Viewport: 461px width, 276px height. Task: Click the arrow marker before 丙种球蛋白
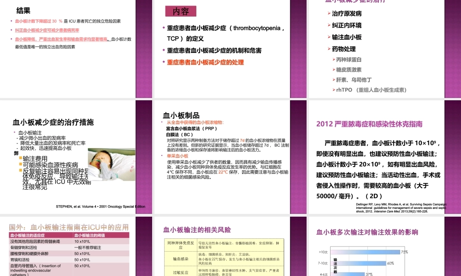click(x=333, y=60)
